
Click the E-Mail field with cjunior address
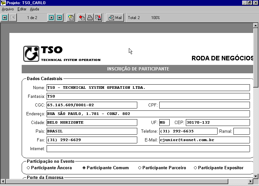204,140
